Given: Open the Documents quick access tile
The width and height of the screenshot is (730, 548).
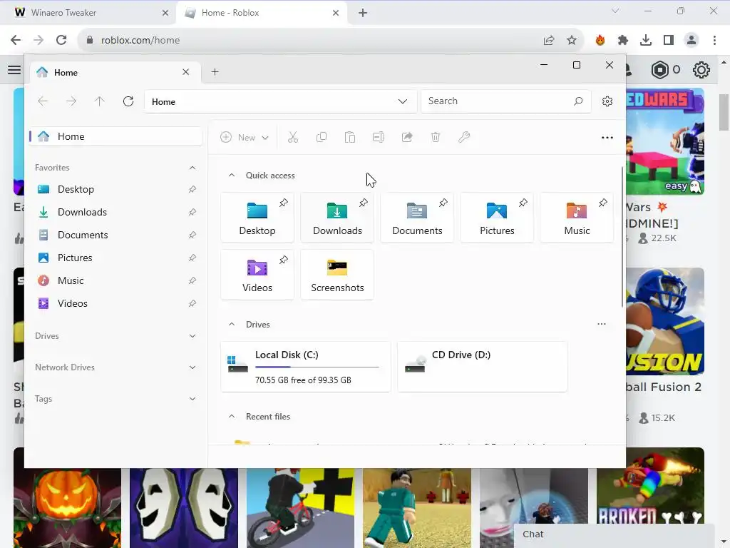Looking at the screenshot, I should [x=417, y=218].
